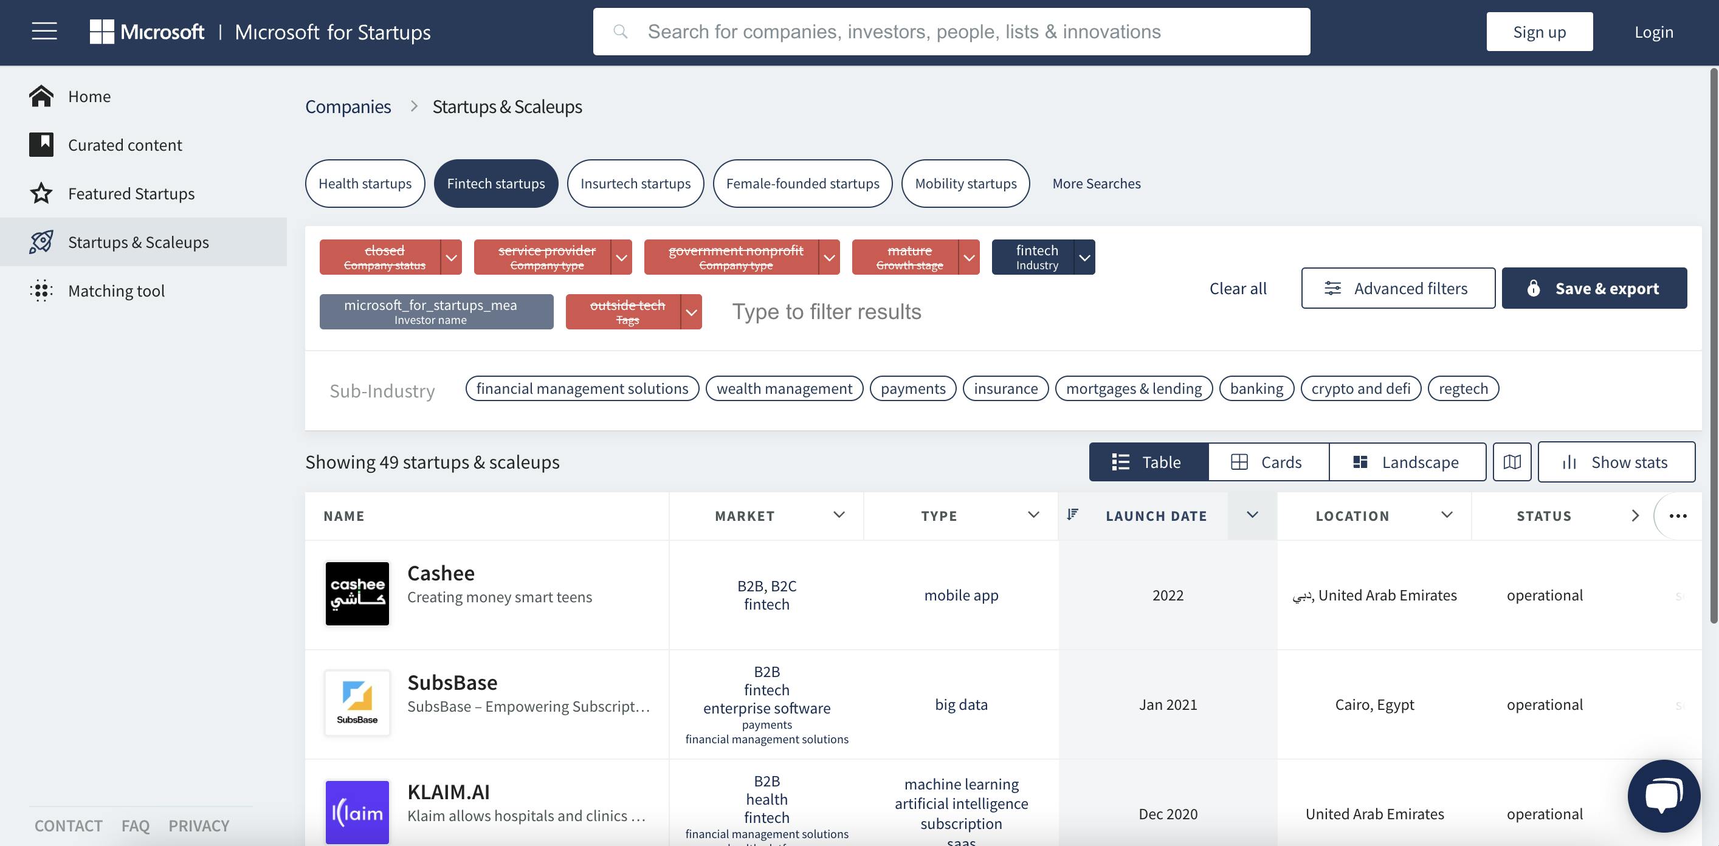Click the Show stats bar chart icon
1719x846 pixels.
[x=1569, y=463]
